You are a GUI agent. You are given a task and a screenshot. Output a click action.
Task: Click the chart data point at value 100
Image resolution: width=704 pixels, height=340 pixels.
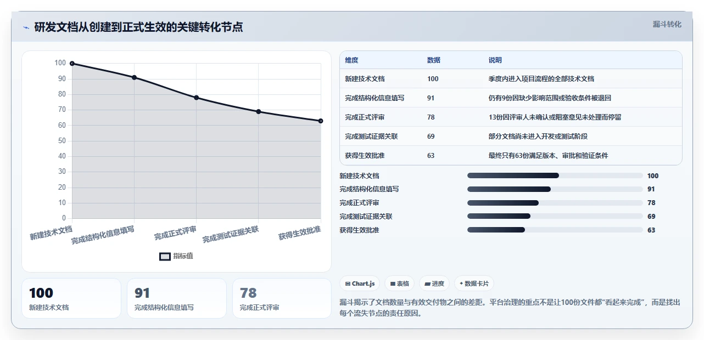[x=72, y=64]
